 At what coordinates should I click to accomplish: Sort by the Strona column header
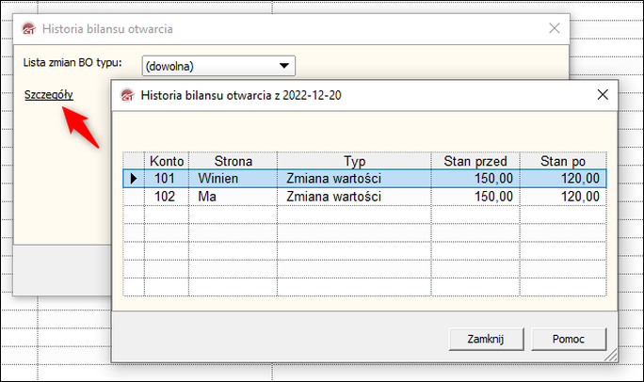coord(233,161)
